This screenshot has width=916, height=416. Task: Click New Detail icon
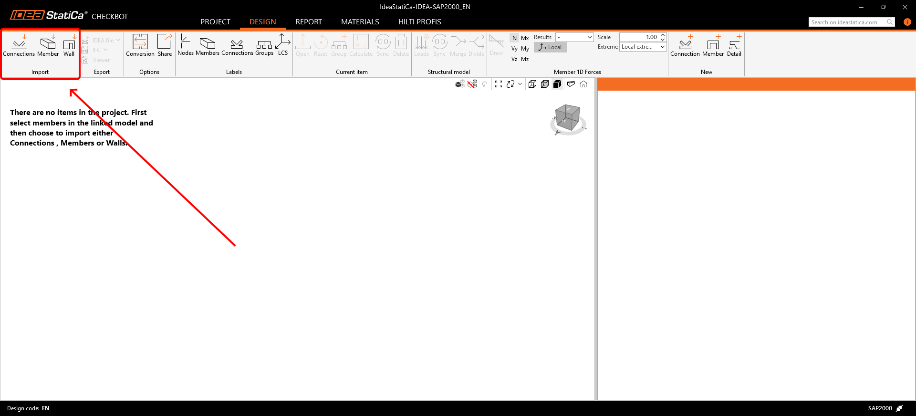[734, 45]
